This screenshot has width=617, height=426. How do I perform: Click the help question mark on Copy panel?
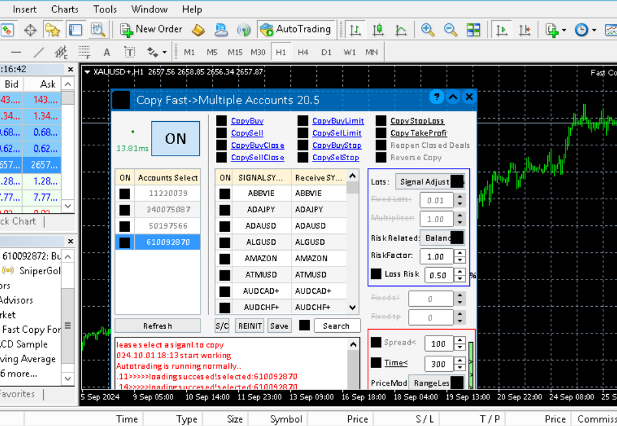pyautogui.click(x=436, y=97)
